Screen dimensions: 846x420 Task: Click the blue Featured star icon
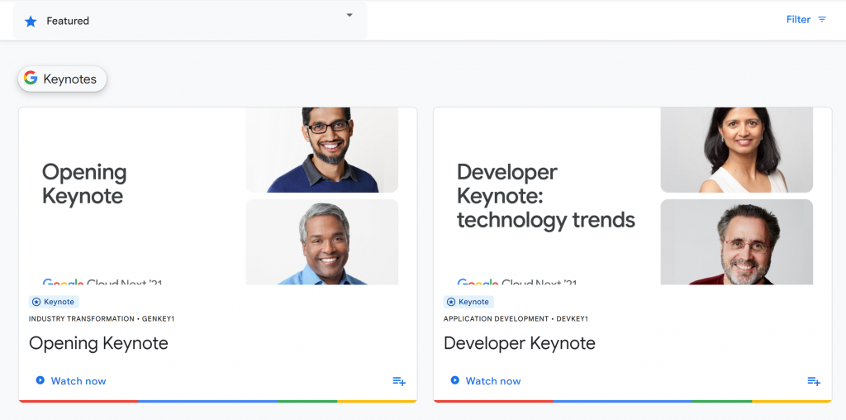(x=31, y=21)
